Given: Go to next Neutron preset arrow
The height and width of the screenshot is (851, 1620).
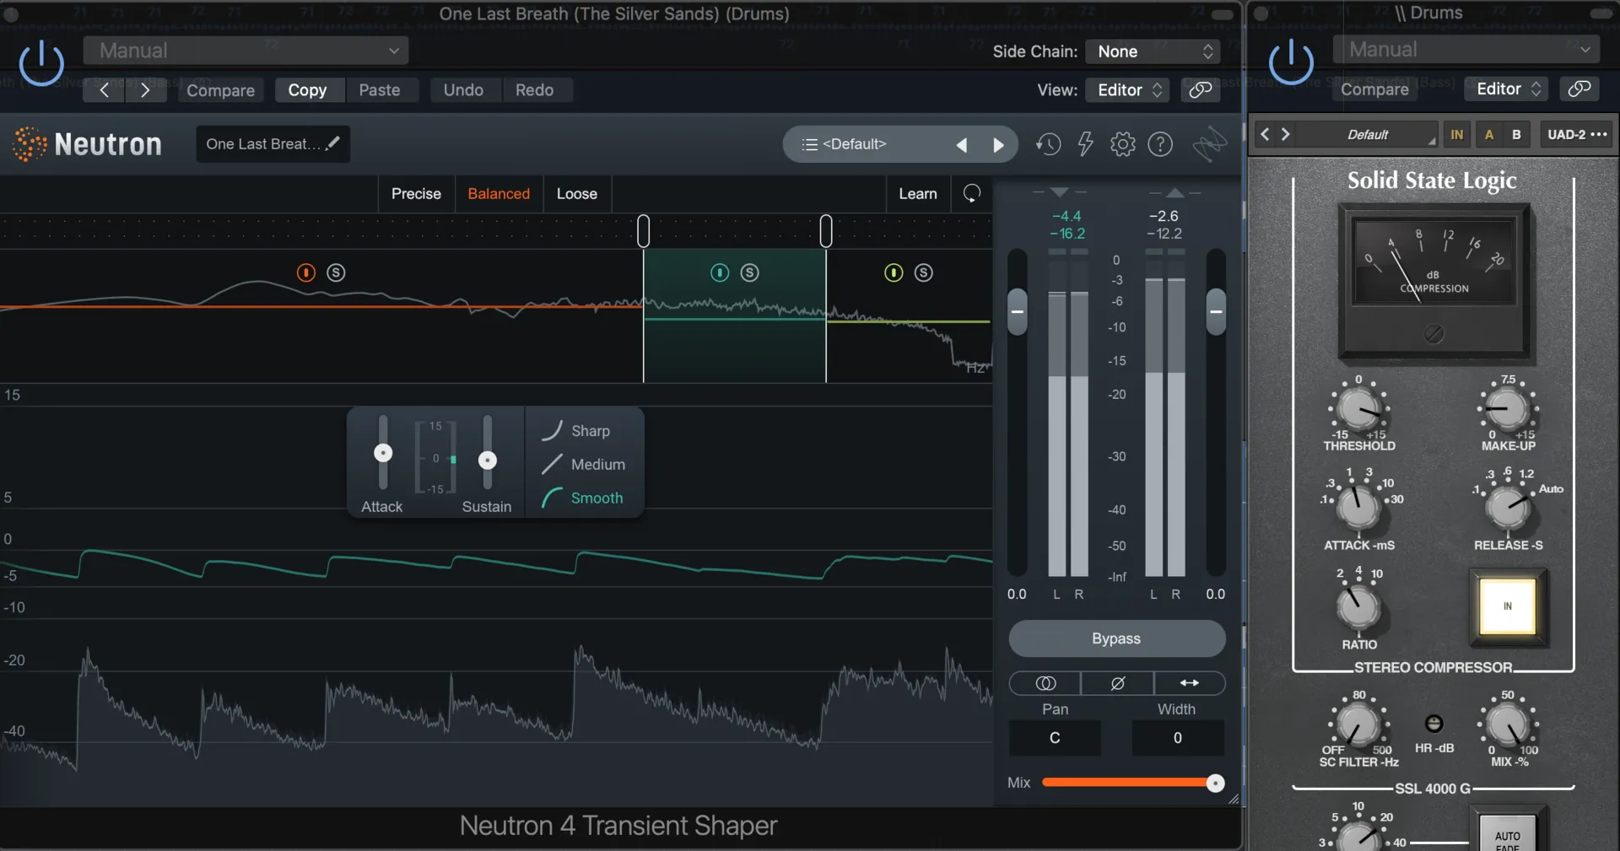Looking at the screenshot, I should (998, 144).
